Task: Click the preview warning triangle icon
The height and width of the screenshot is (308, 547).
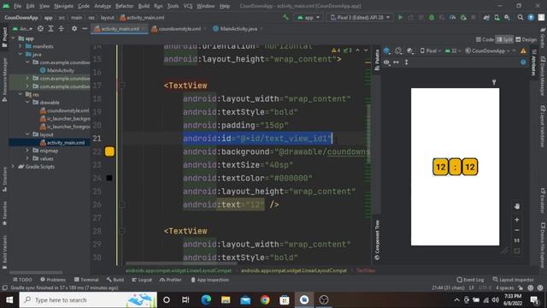Action: pyautogui.click(x=523, y=51)
